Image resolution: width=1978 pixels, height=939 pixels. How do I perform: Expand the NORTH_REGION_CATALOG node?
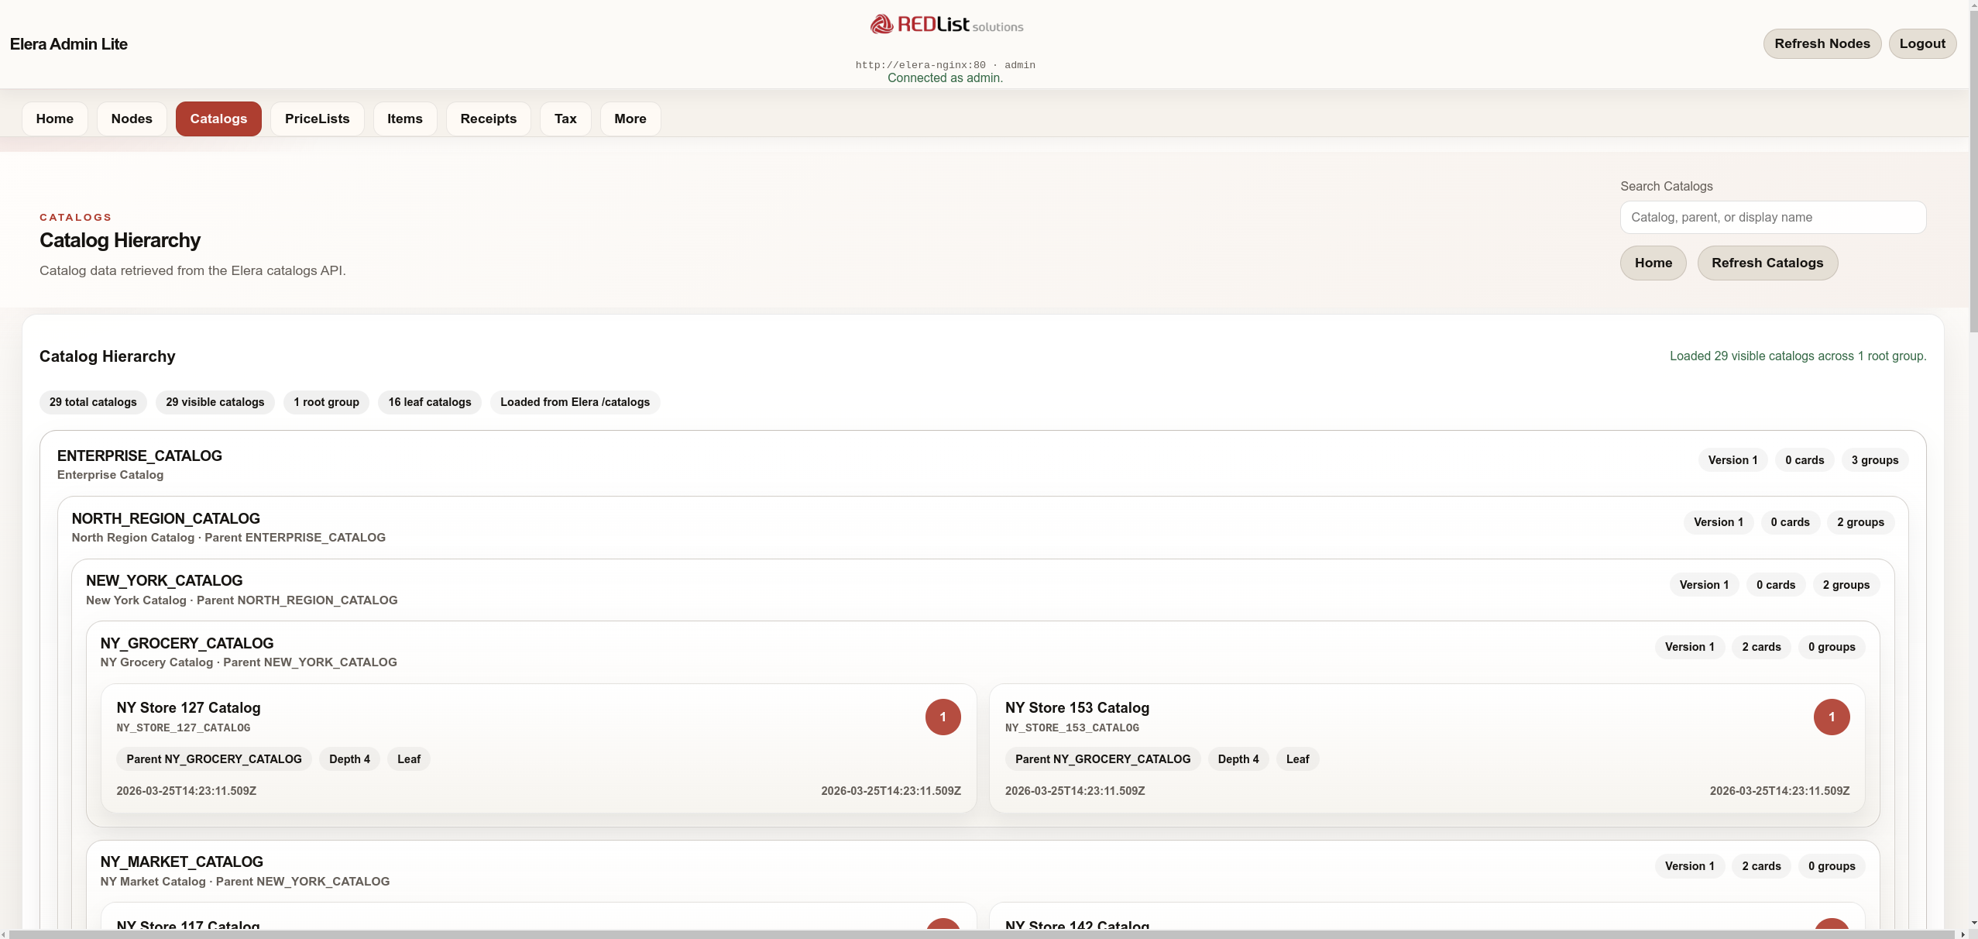tap(166, 519)
